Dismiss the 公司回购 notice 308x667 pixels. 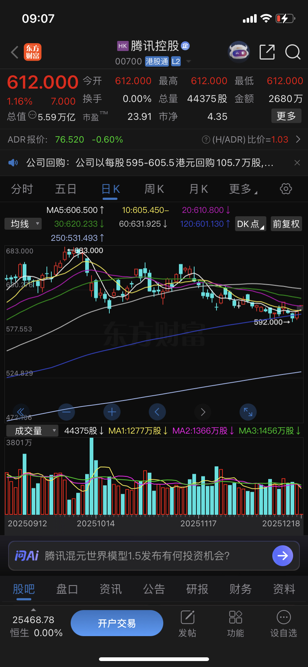[x=297, y=163]
